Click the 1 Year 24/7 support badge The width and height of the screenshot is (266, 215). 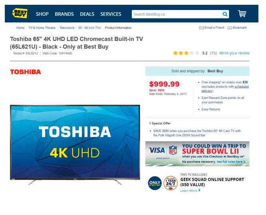click(x=171, y=183)
